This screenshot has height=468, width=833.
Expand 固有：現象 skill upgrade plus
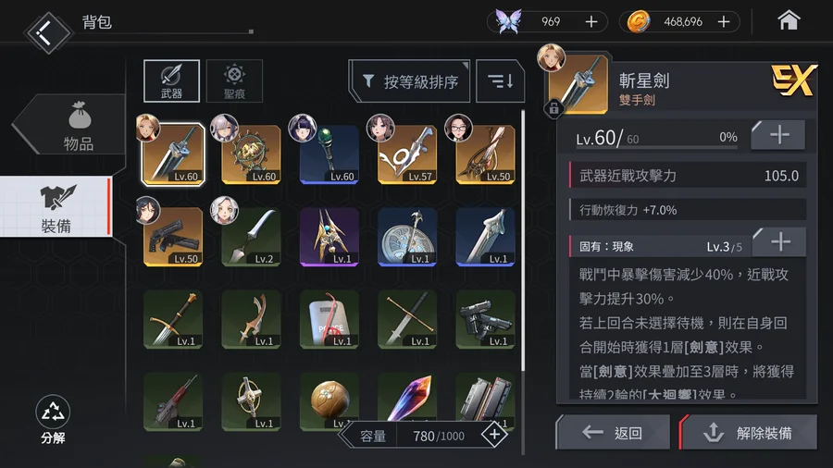[x=780, y=242]
